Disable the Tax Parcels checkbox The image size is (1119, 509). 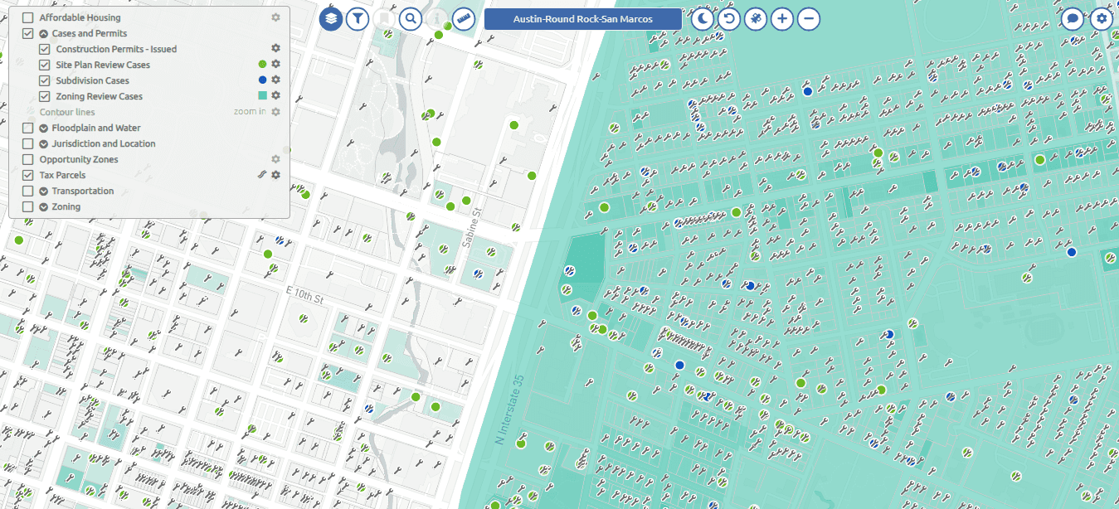pyautogui.click(x=28, y=175)
